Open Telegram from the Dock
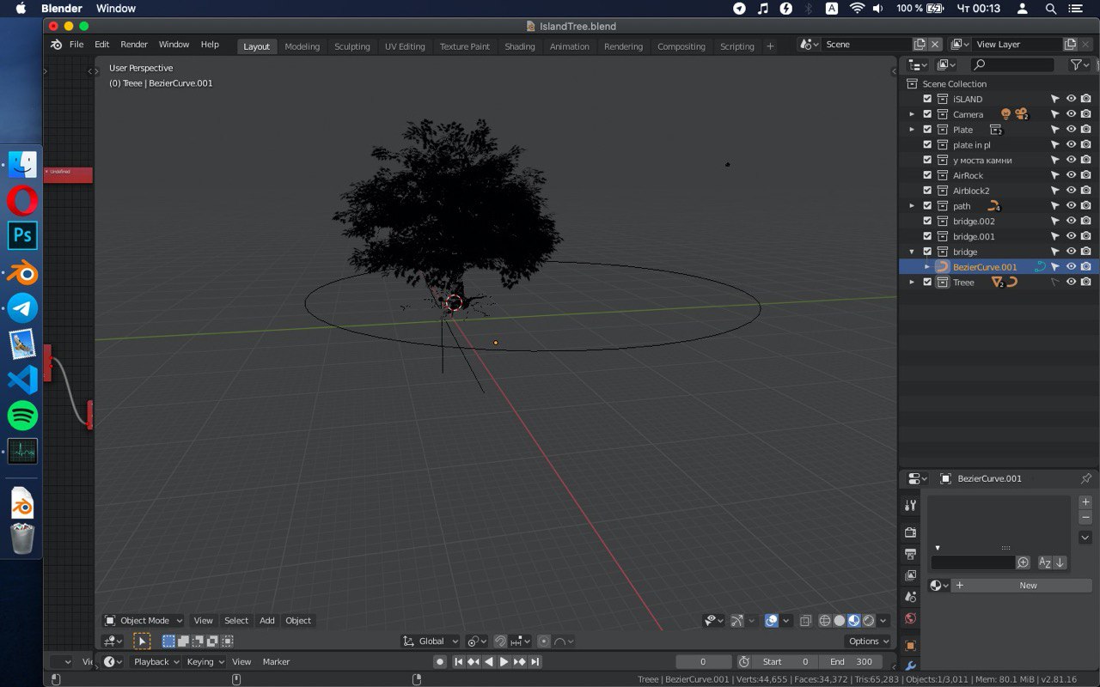The width and height of the screenshot is (1100, 687). [x=22, y=307]
